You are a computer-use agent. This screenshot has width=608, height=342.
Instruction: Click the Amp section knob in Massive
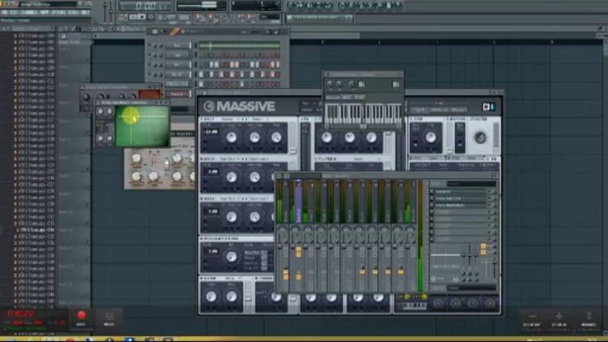431,137
